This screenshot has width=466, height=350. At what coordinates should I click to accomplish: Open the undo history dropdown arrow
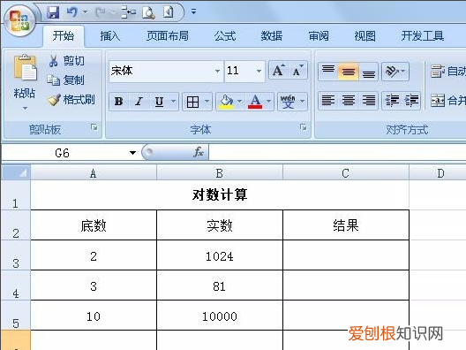85,12
